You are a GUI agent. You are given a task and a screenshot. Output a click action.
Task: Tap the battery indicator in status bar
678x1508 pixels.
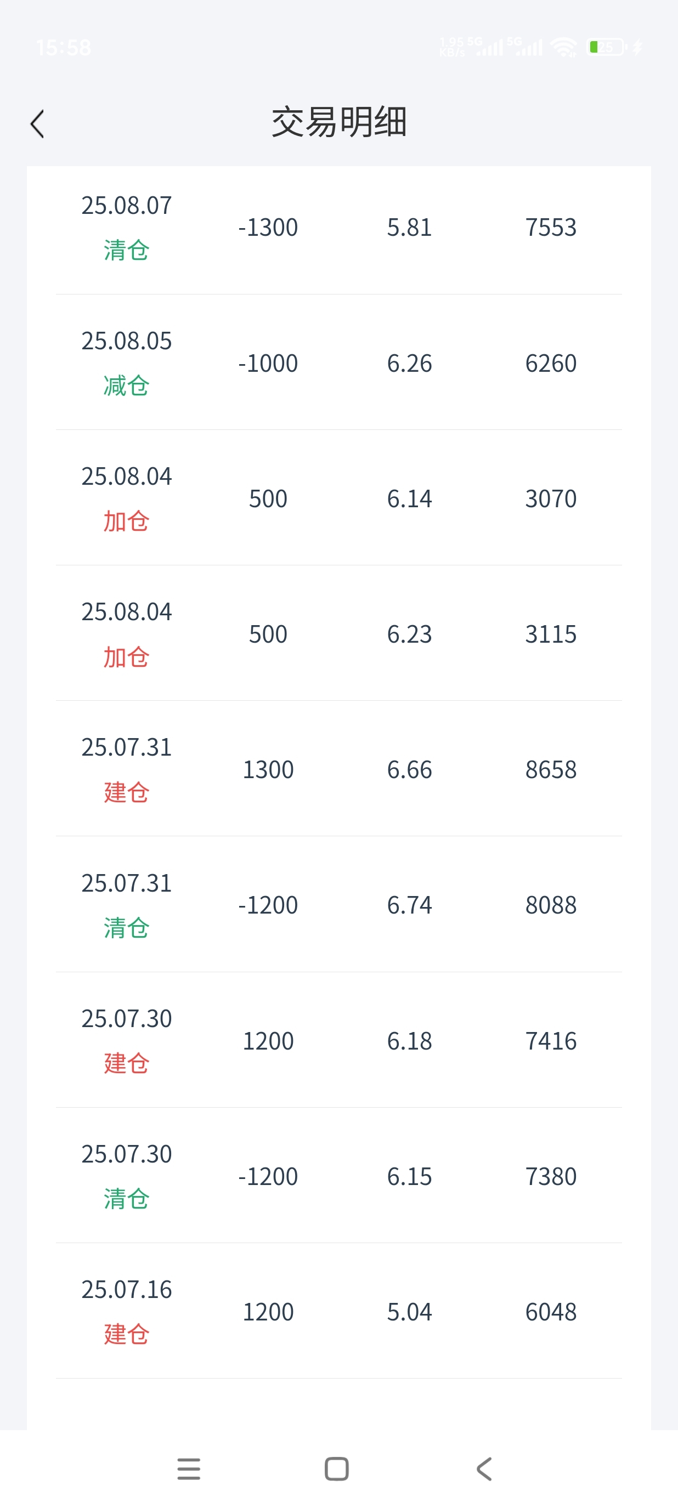(x=608, y=47)
